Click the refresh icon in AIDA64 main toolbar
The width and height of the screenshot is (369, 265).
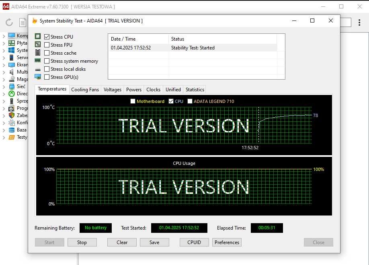click(9, 23)
